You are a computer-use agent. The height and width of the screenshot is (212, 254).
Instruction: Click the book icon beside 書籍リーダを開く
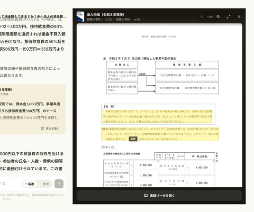coord(146,195)
